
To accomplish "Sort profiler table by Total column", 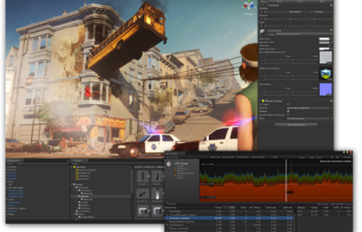I will pyautogui.click(x=218, y=208).
